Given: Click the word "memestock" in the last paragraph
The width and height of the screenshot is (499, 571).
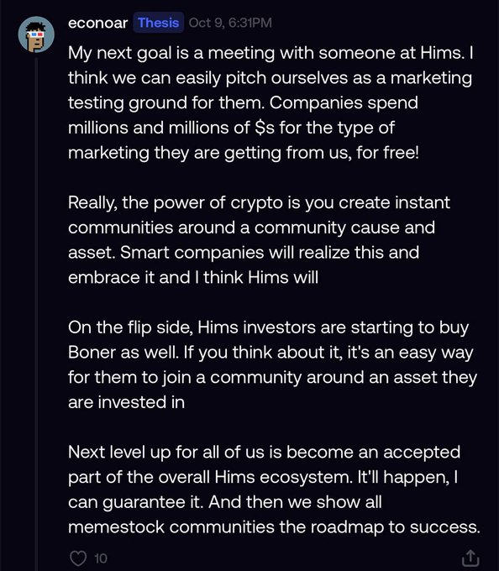Looking at the screenshot, I should (117, 527).
